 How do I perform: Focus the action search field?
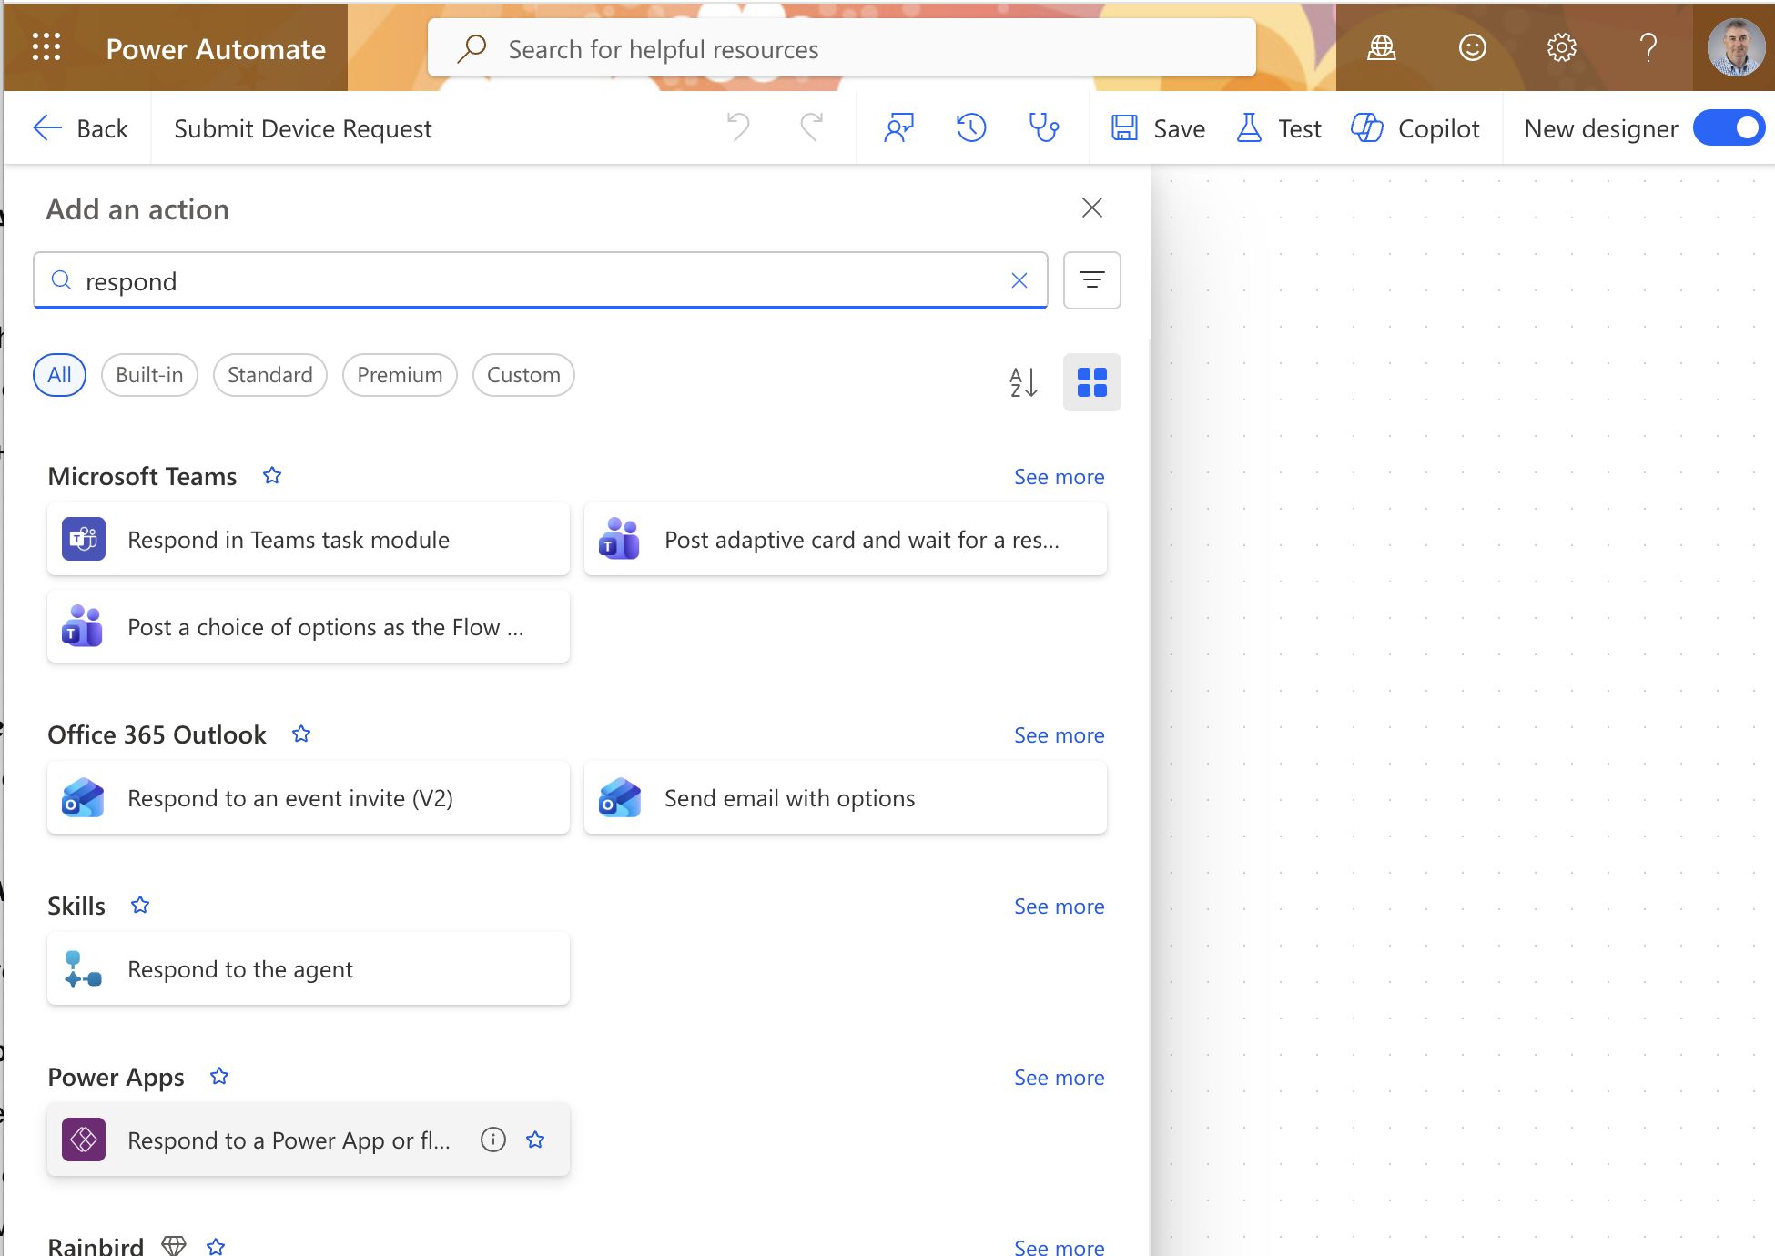[x=541, y=280]
